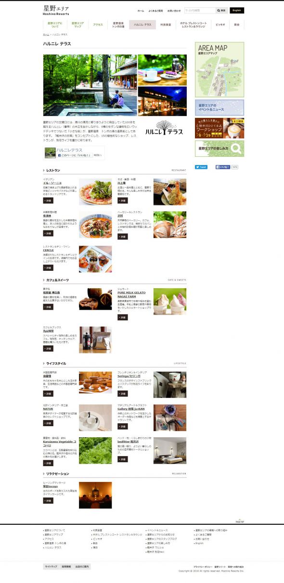Select the アクセス navigation tab
This screenshot has height=583, width=284.
point(98,25)
